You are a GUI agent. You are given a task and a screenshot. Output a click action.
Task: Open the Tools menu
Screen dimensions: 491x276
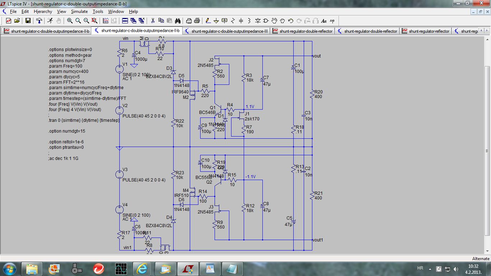point(98,11)
